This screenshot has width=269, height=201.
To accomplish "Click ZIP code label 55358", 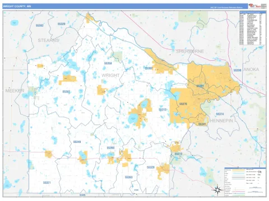I will point(108,63).
